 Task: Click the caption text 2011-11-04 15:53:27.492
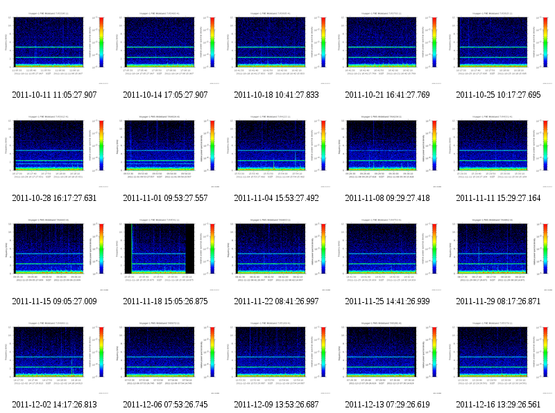point(276,198)
